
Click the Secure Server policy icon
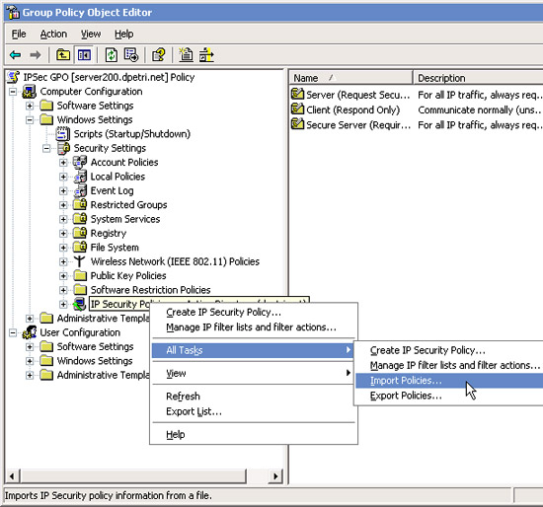pyautogui.click(x=297, y=124)
